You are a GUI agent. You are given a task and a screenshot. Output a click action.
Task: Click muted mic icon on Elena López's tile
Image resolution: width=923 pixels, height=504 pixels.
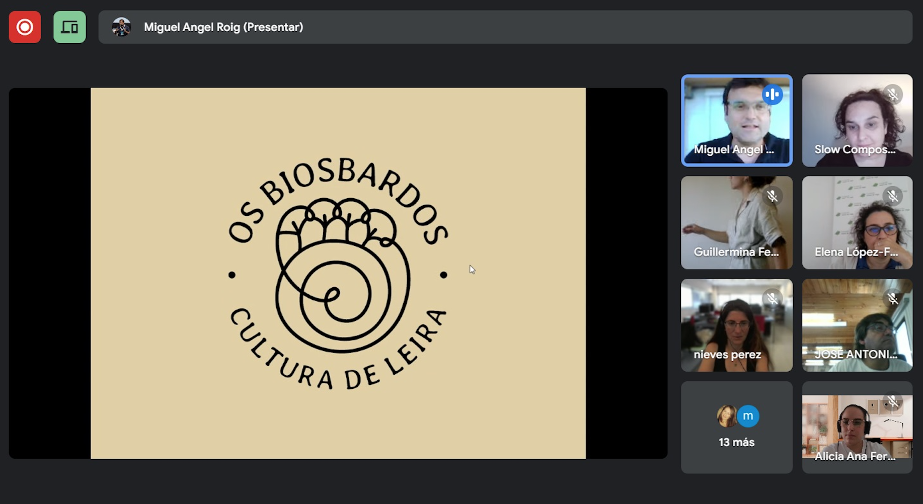(893, 196)
